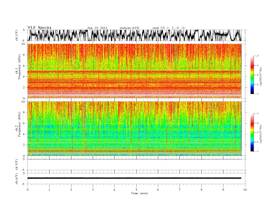The height and width of the screenshot is (213, 276).
Task: Click the 'ch.1(V)' waveform axis label
Action: tap(17, 35)
